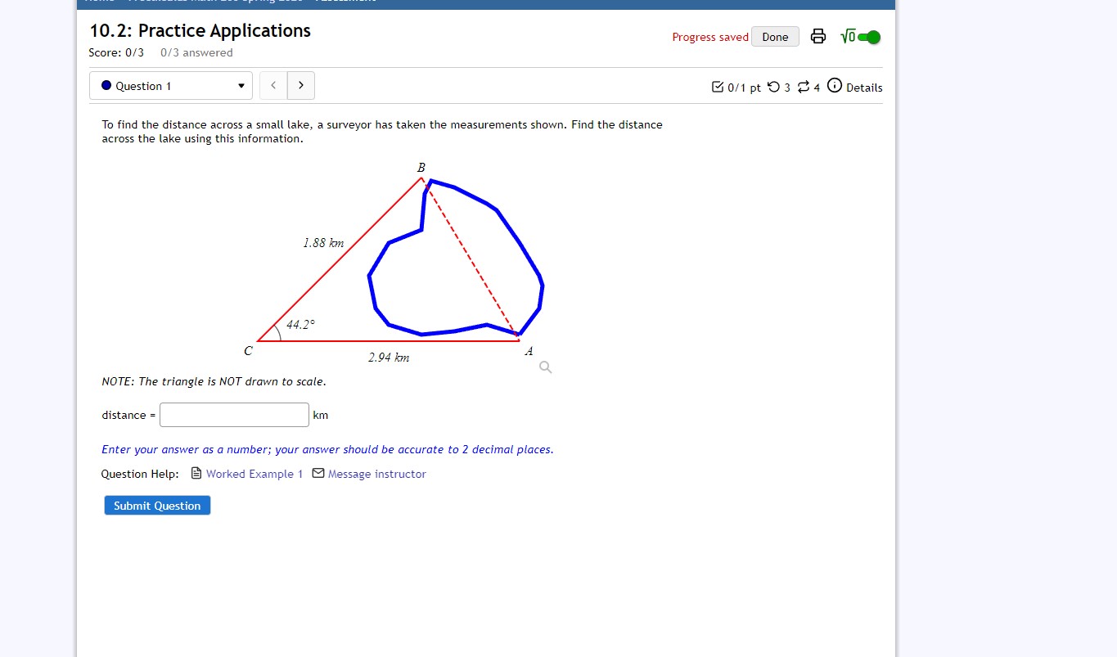Enlarge the lake figure with the magnifier icon
The height and width of the screenshot is (657, 1117).
[x=545, y=367]
